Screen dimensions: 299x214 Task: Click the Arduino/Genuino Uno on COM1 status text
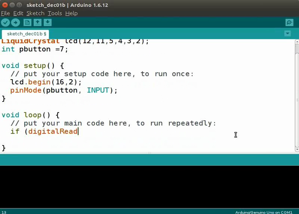263,212
